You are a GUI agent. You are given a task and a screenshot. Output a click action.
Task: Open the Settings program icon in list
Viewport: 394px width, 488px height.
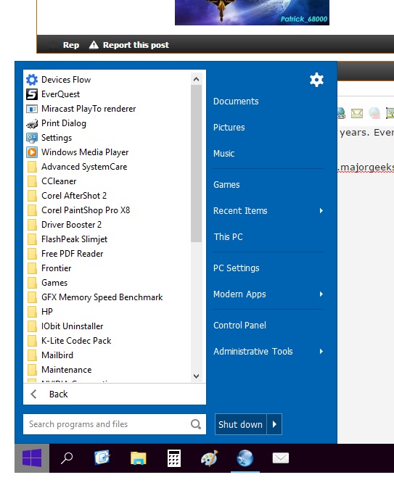point(32,138)
